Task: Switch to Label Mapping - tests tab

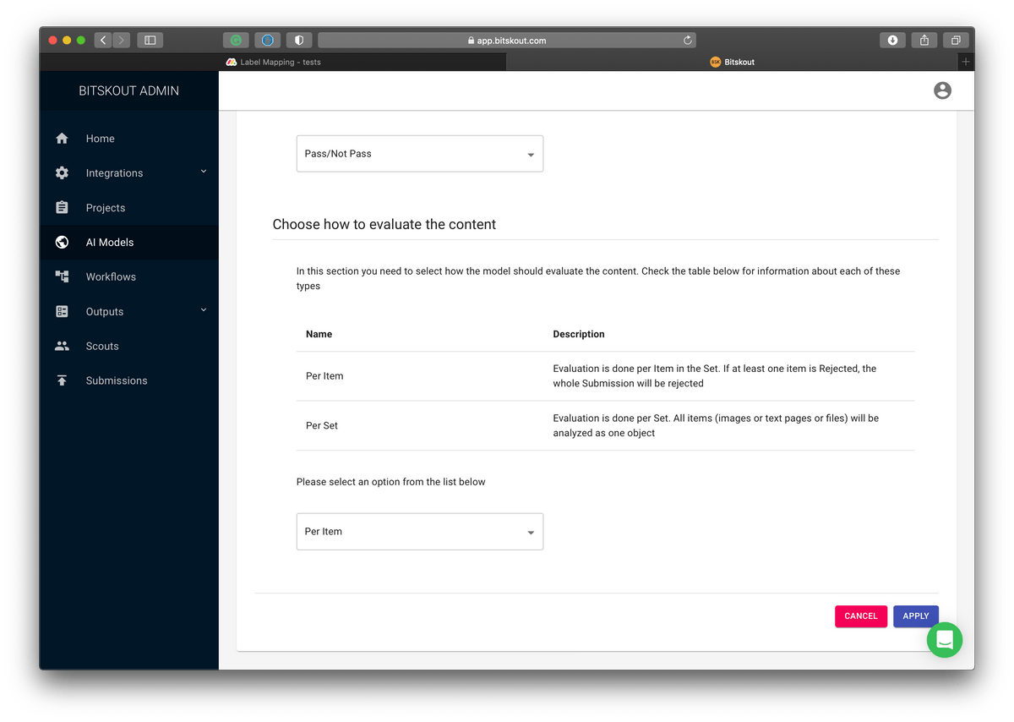Action: pyautogui.click(x=273, y=62)
